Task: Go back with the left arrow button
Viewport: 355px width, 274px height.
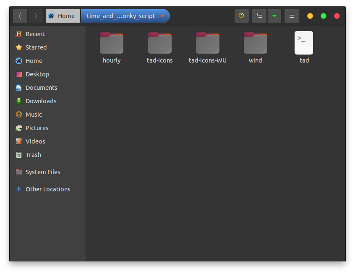Action: (20, 16)
